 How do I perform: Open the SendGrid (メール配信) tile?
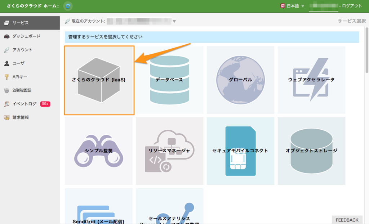[x=99, y=206]
